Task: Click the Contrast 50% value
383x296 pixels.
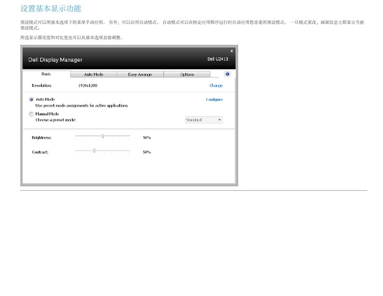Action: coord(147,152)
